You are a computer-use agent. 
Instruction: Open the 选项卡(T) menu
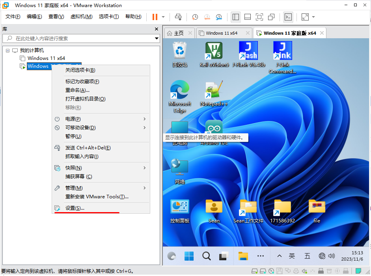(x=108, y=16)
